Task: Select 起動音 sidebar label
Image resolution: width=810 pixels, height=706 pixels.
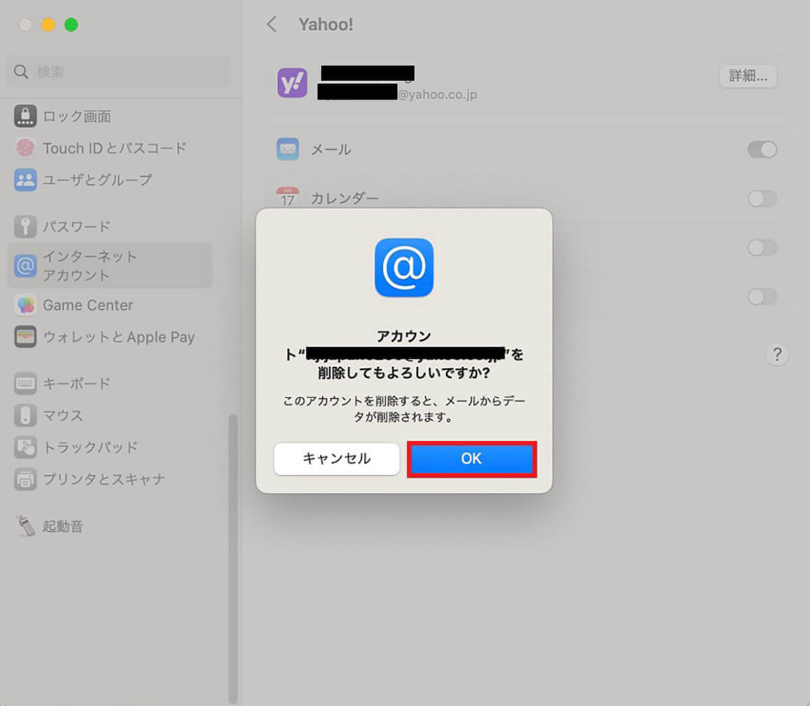Action: (63, 526)
